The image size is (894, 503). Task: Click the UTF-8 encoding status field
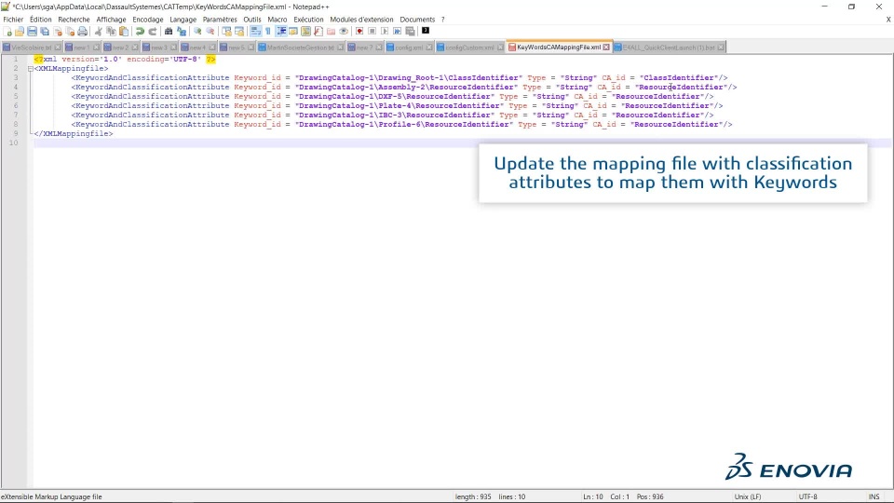(x=808, y=496)
